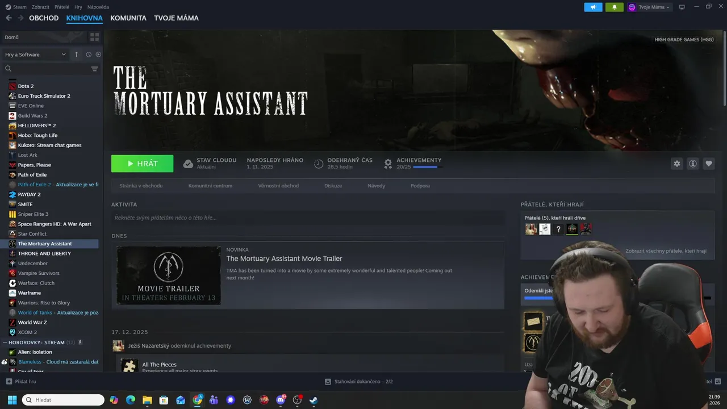This screenshot has width=727, height=409.
Task: Open File Explorer in the taskbar
Action: pyautogui.click(x=147, y=400)
